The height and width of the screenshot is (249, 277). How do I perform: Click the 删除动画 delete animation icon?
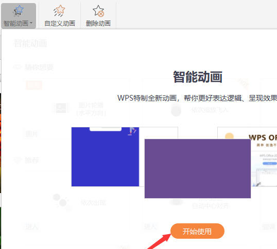pyautogui.click(x=98, y=11)
